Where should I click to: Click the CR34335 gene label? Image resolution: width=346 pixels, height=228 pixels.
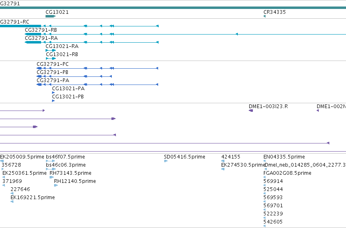(274, 12)
